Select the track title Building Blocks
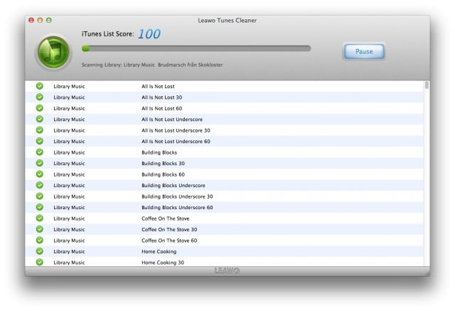This screenshot has height=311, width=455. pyautogui.click(x=159, y=152)
